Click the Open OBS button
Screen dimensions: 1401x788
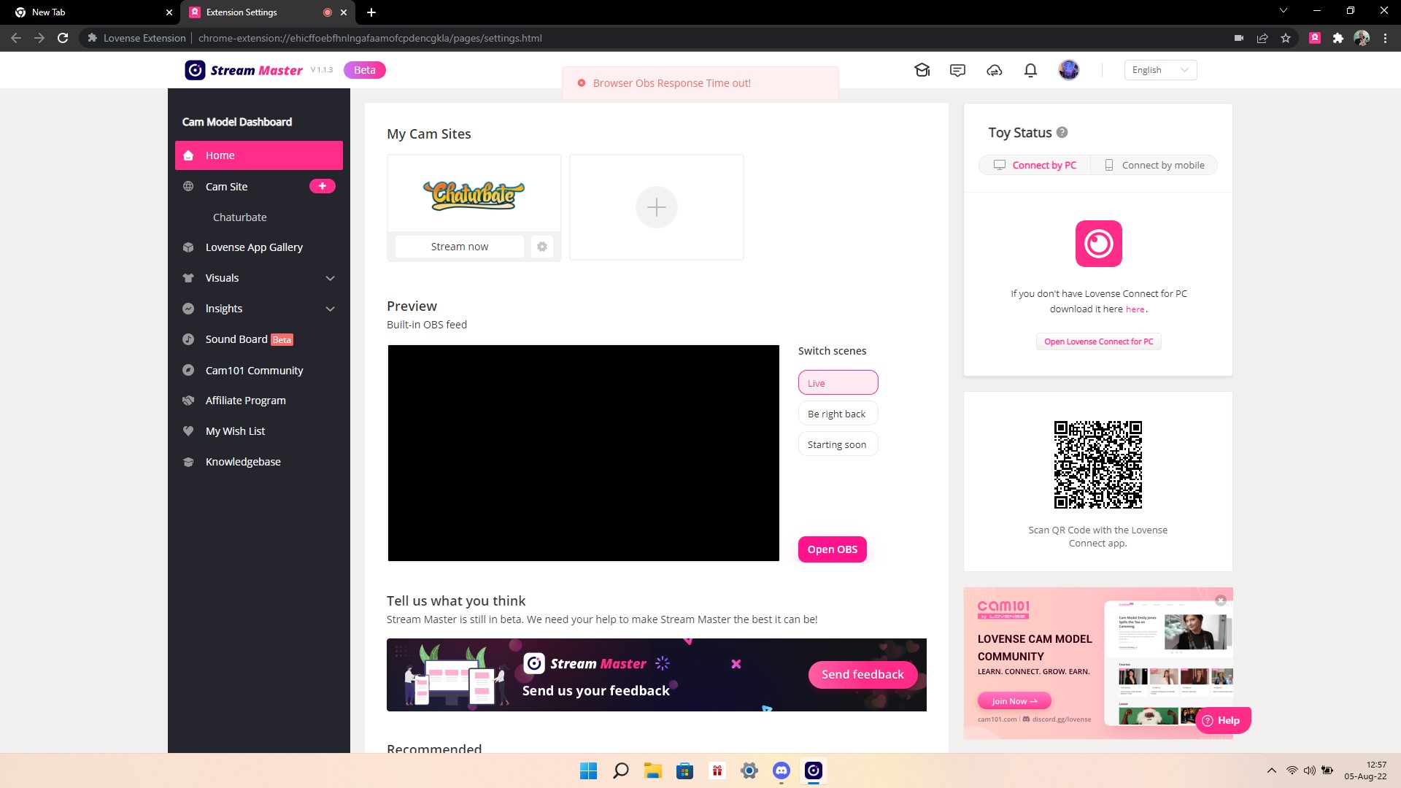coord(832,549)
